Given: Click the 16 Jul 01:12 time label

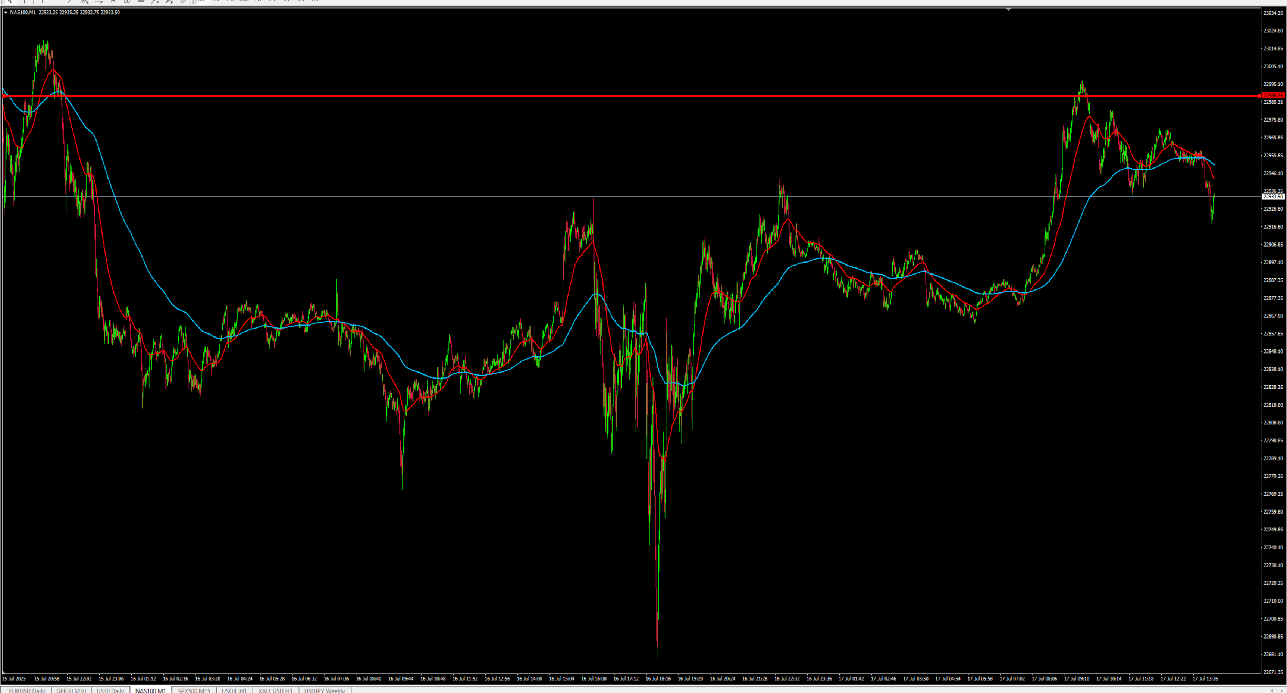Looking at the screenshot, I should [143, 678].
